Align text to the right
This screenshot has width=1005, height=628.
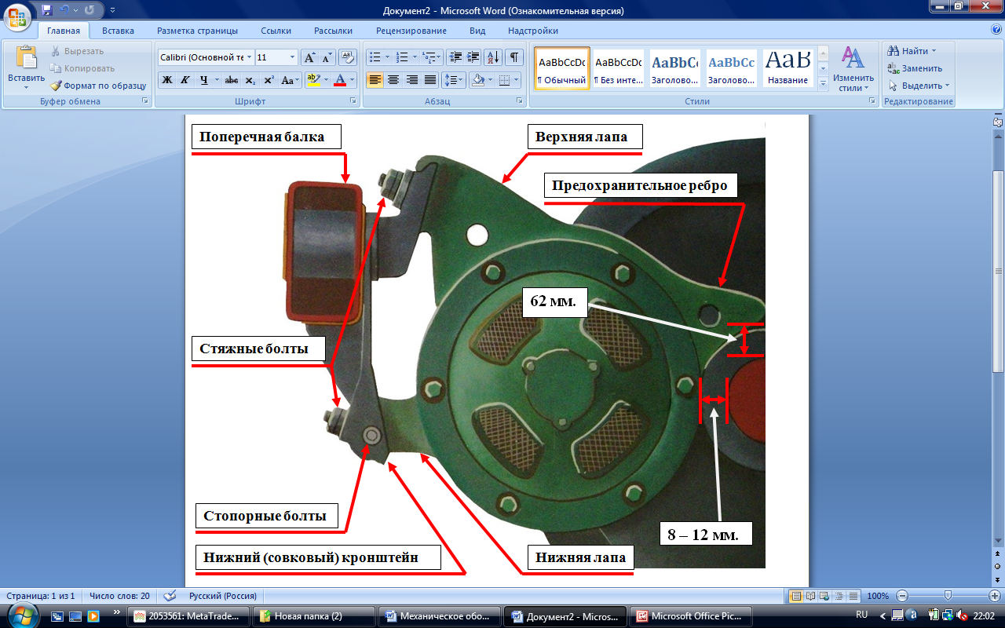pos(411,80)
